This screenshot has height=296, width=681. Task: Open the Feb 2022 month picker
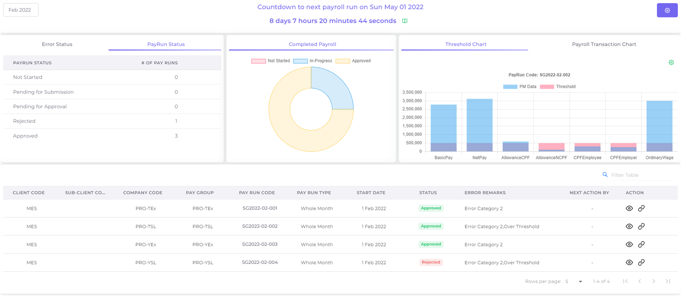21,10
